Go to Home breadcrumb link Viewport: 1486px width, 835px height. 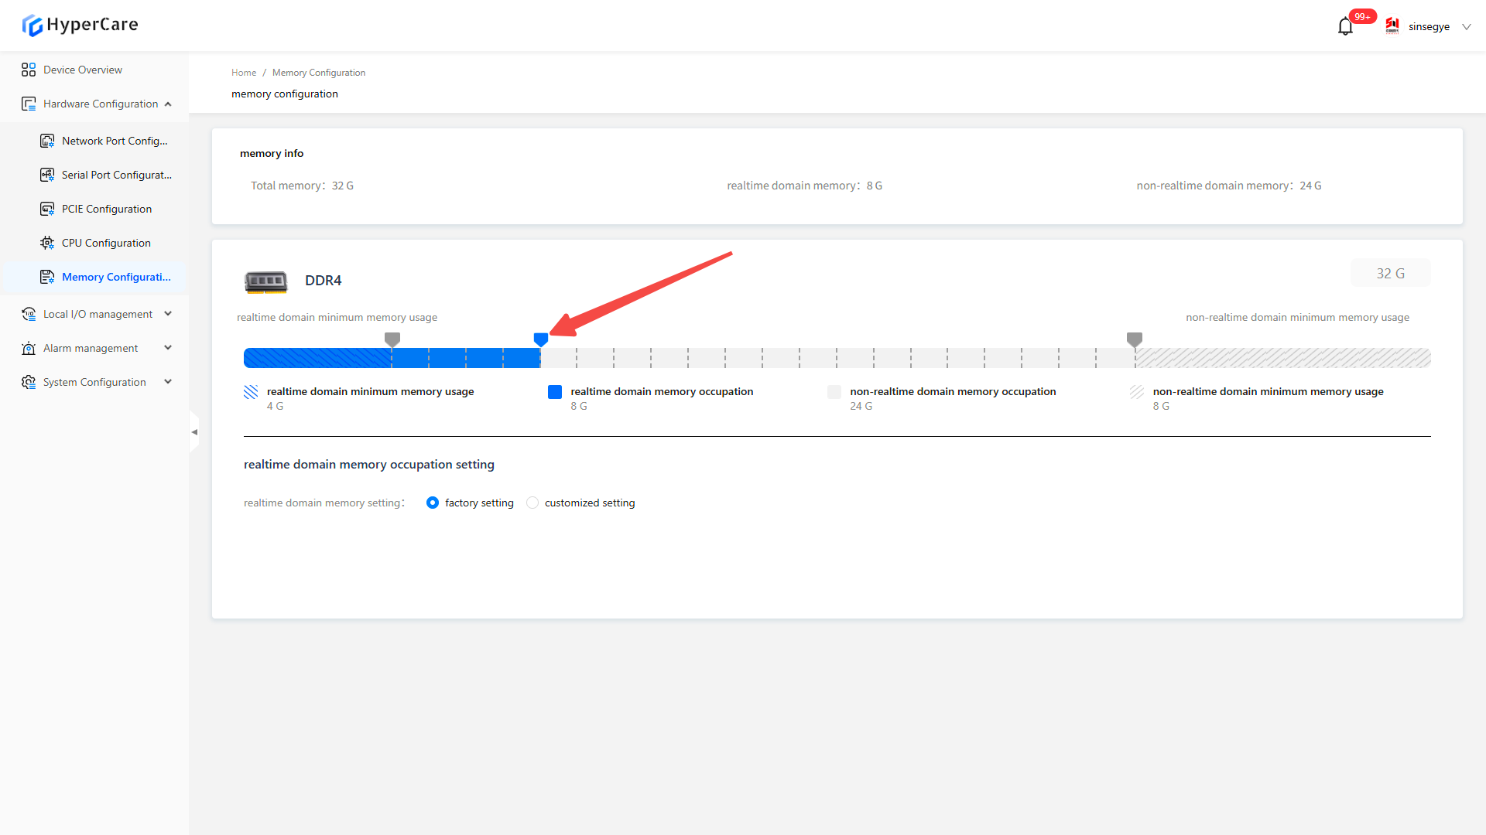click(x=243, y=73)
